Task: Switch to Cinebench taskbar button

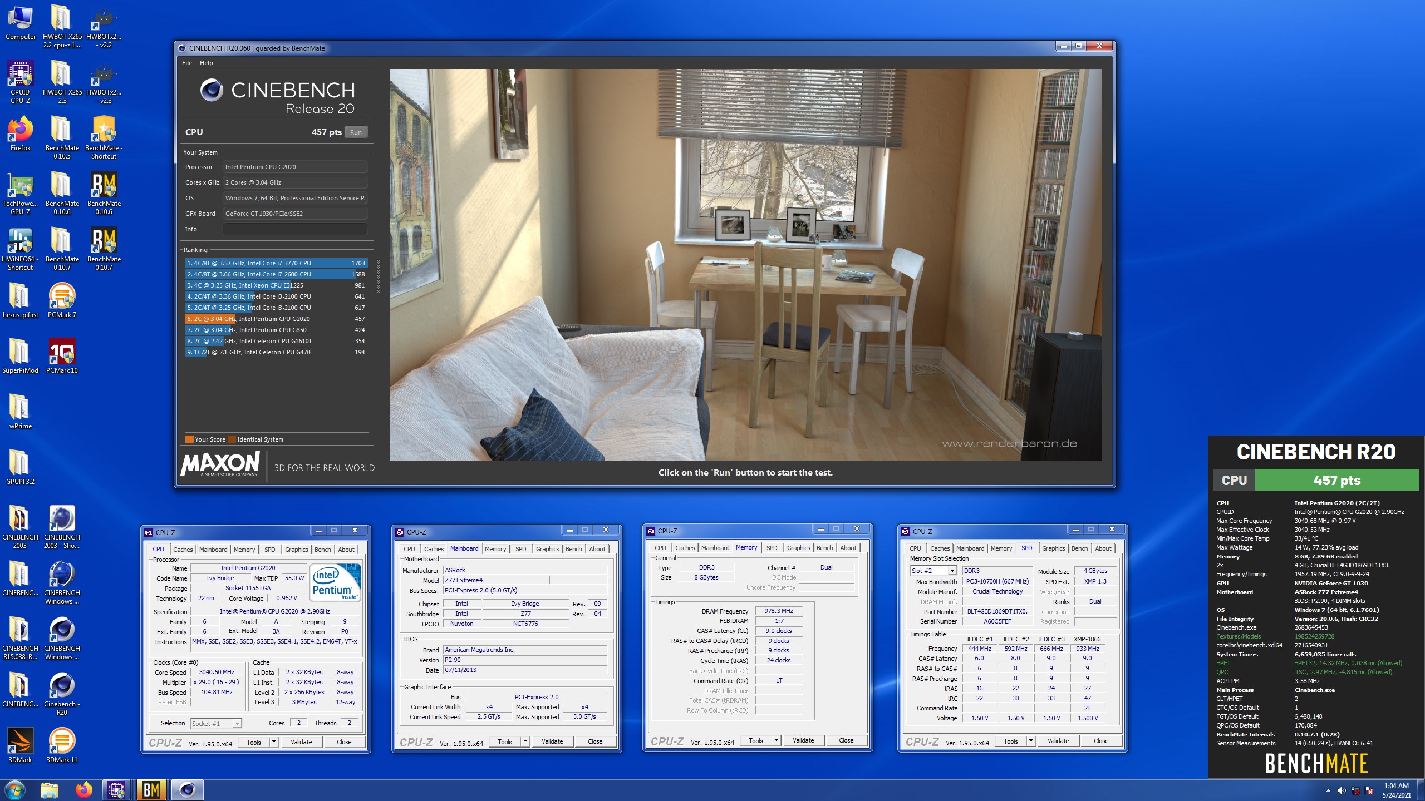Action: (187, 790)
